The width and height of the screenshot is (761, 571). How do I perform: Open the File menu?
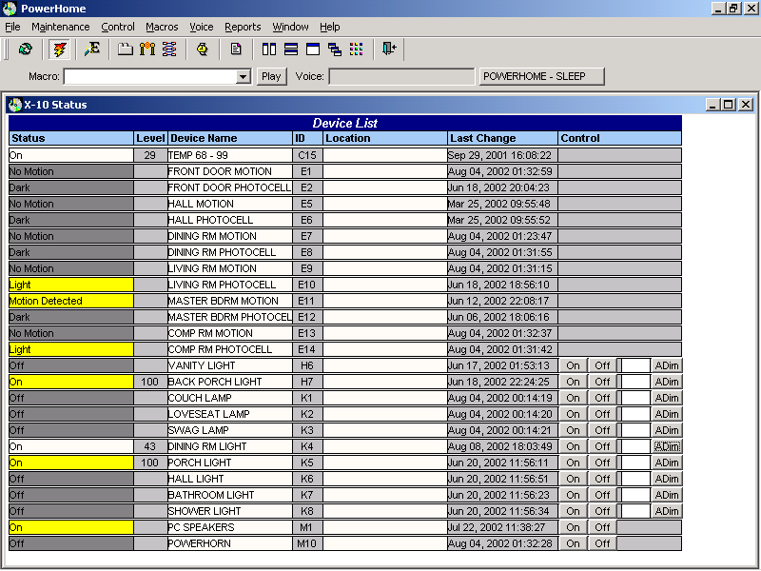click(12, 28)
